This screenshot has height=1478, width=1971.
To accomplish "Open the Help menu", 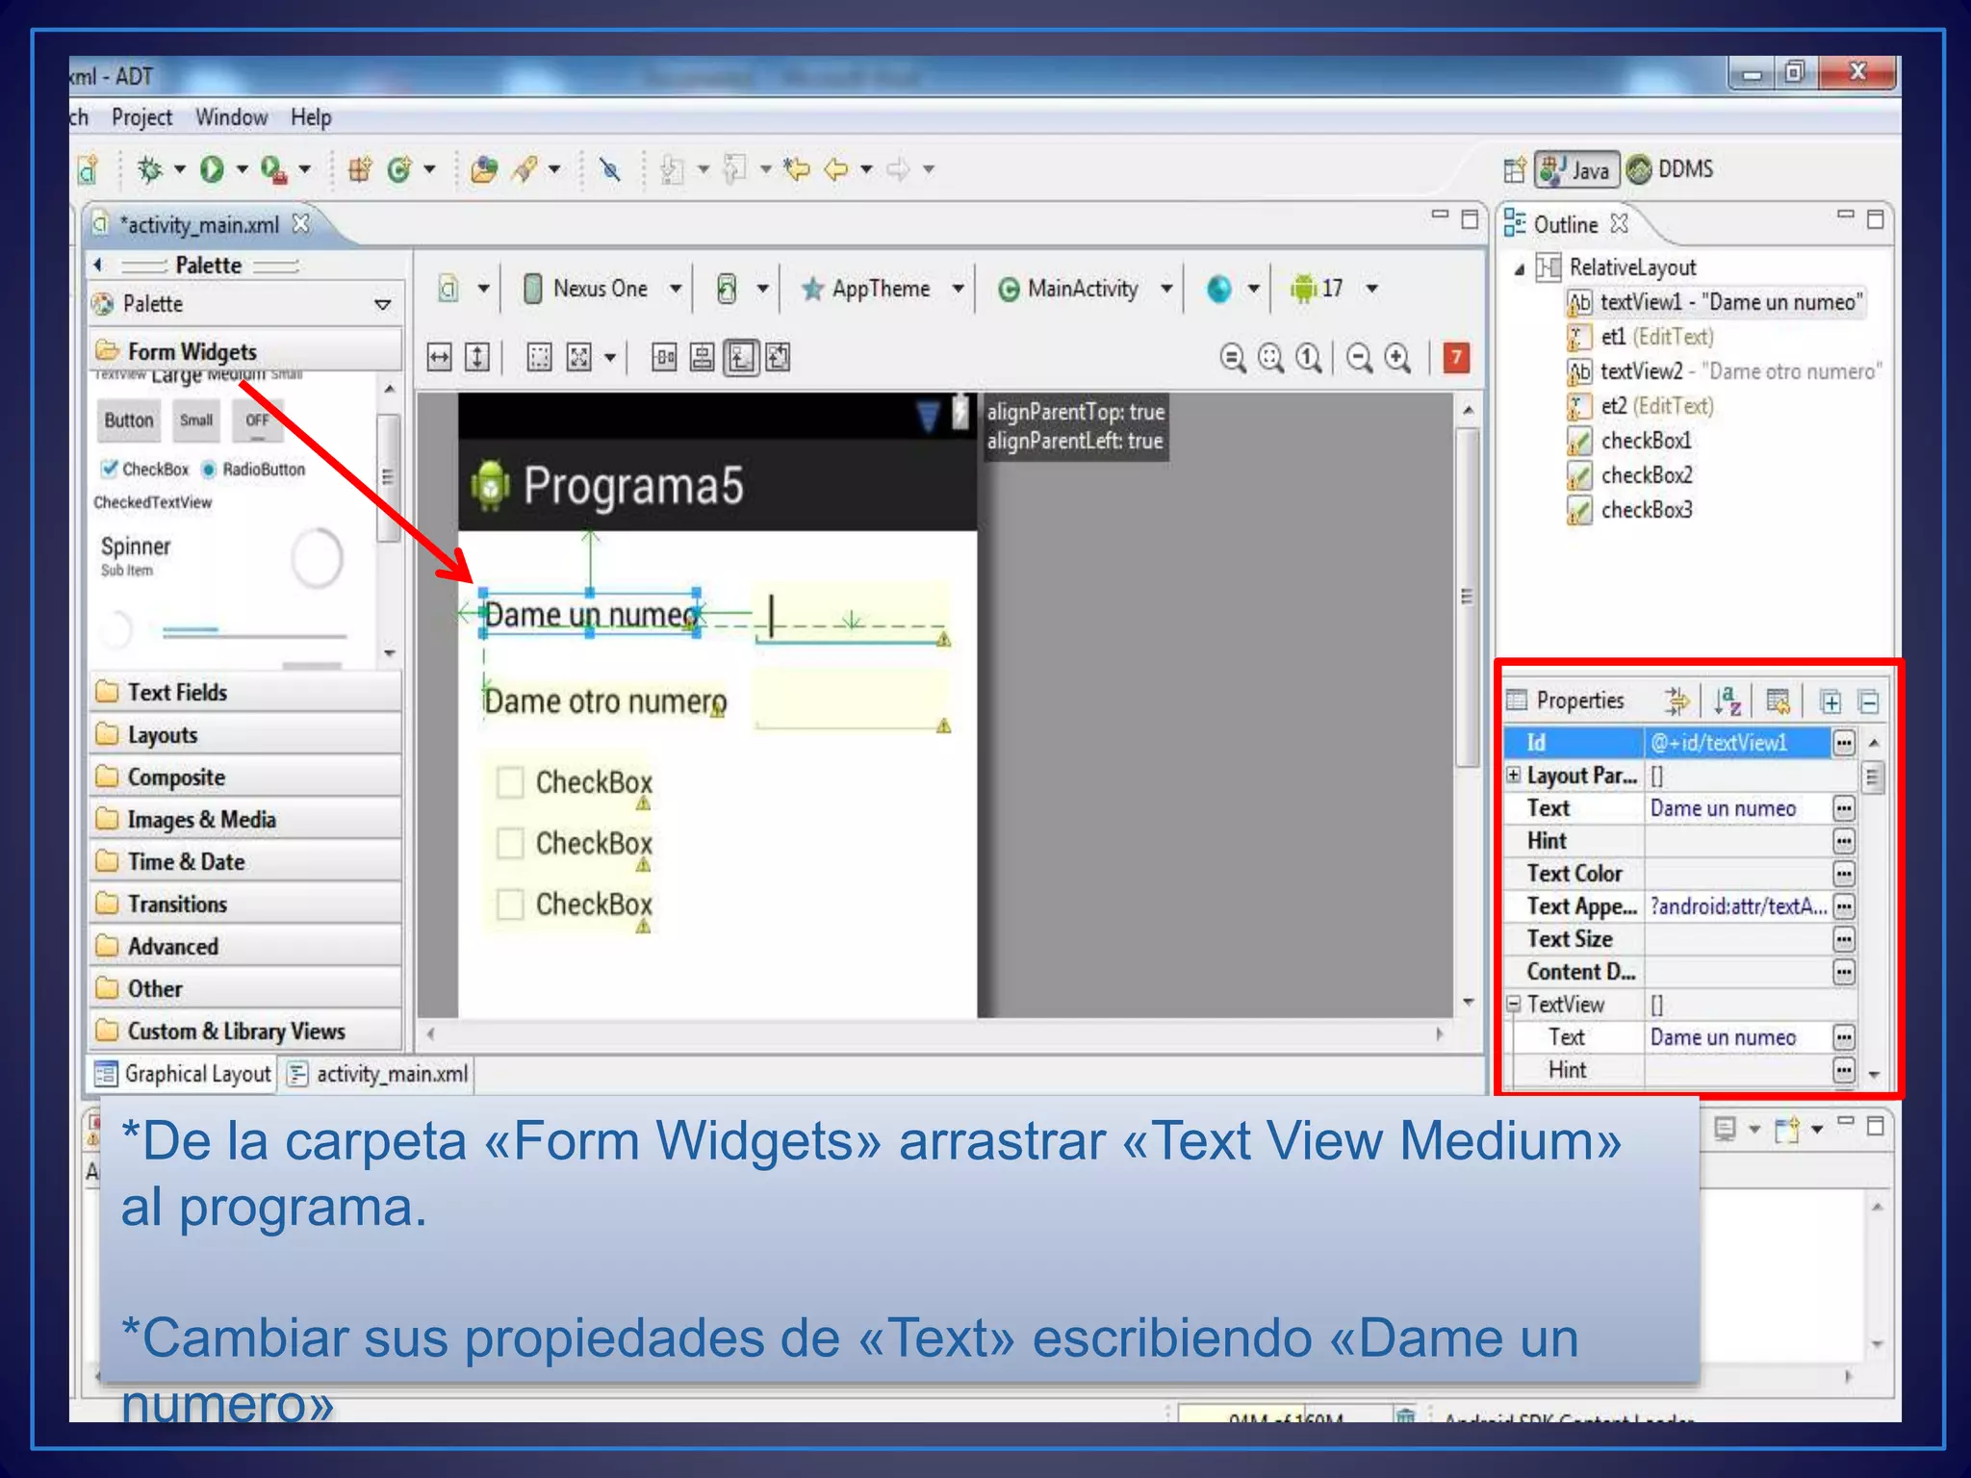I will pyautogui.click(x=311, y=117).
